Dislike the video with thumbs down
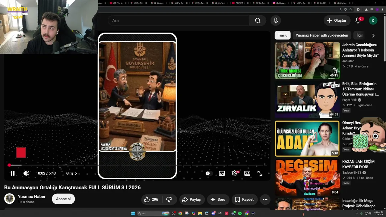Screen dimensions: 386x217 tap(169, 200)
